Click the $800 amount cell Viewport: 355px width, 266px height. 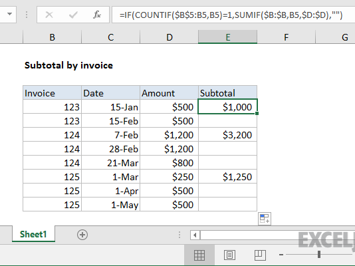pos(169,162)
